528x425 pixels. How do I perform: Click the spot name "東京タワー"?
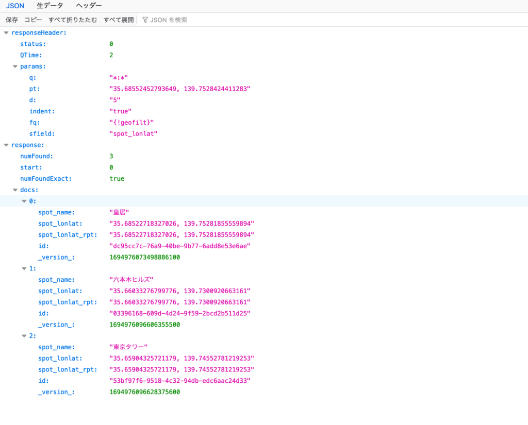128,347
